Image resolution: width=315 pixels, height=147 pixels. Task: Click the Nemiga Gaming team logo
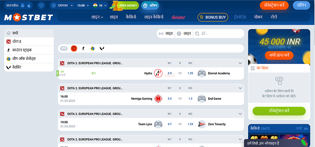[158, 99]
